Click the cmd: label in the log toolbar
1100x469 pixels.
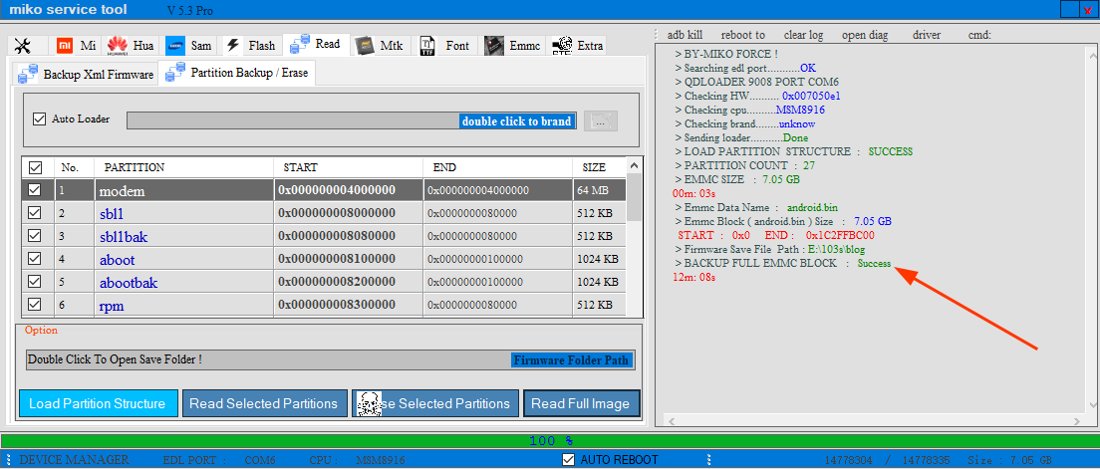979,35
